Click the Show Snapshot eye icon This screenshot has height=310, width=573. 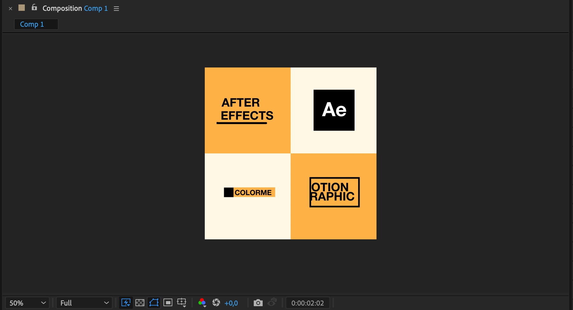coord(272,302)
